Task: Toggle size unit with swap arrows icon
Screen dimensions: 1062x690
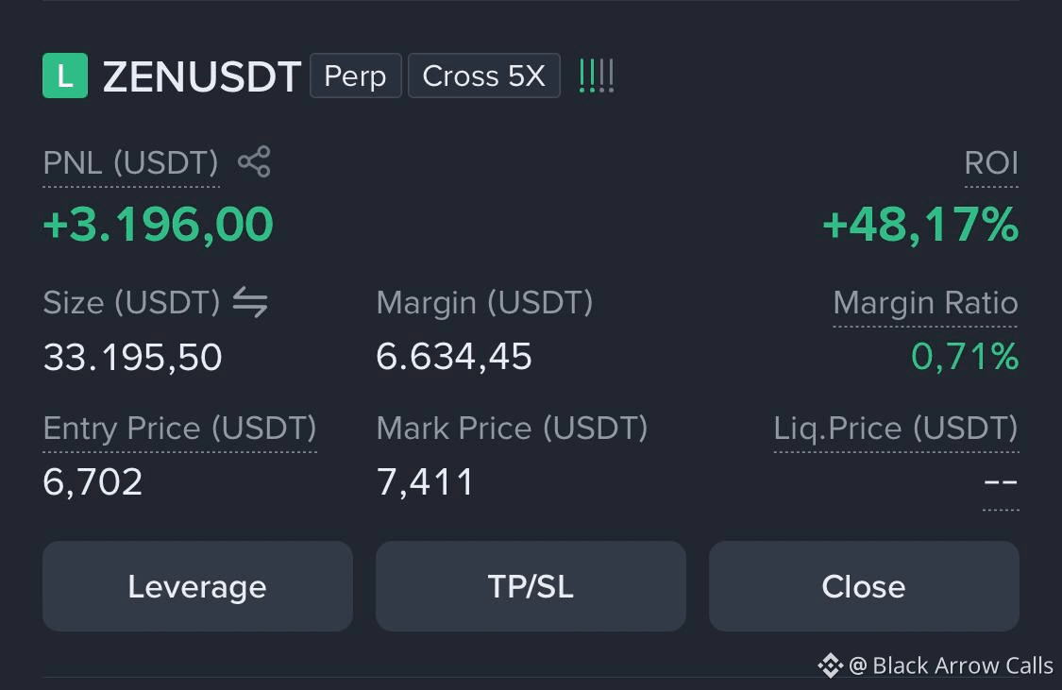Action: (250, 302)
